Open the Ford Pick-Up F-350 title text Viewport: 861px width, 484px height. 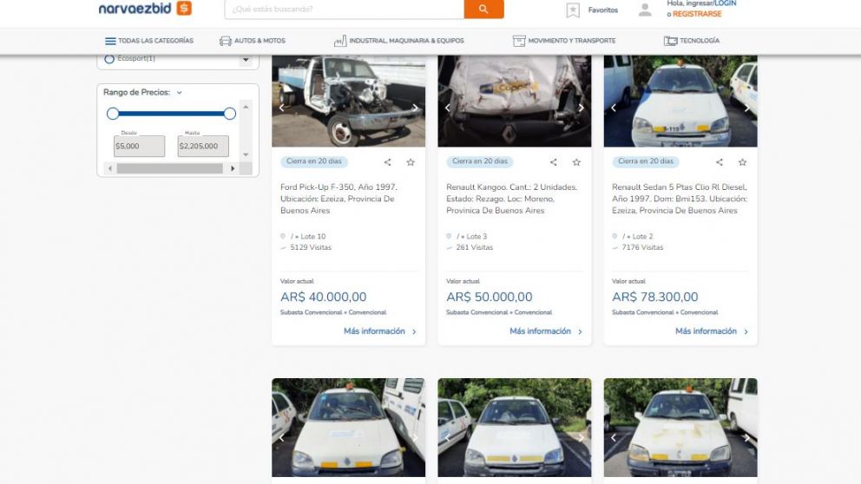point(338,199)
